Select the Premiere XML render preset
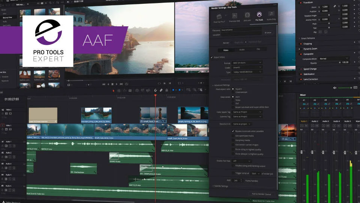The width and height of the screenshot is (360, 203). [234, 16]
